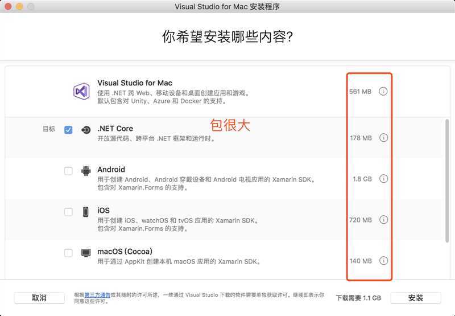Open the 第三方通告 link
This screenshot has height=316, width=455.
pos(97,295)
